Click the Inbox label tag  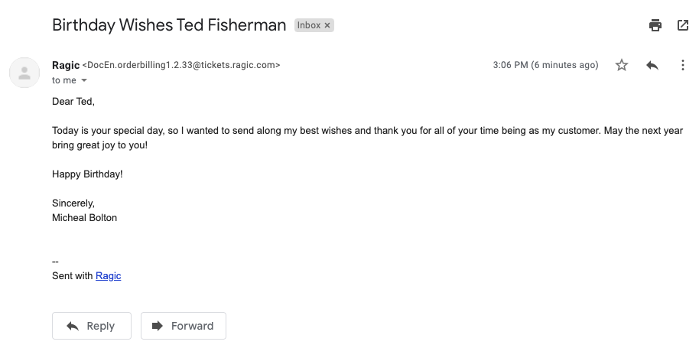(309, 25)
